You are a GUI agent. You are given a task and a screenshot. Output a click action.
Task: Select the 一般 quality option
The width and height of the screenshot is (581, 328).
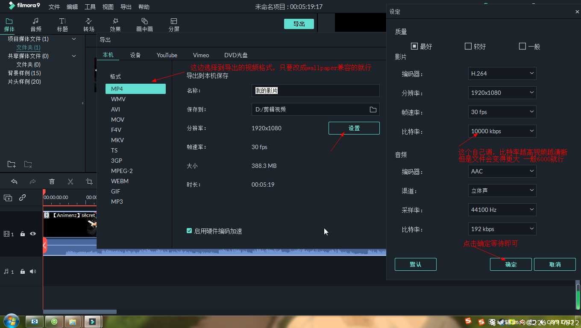522,46
